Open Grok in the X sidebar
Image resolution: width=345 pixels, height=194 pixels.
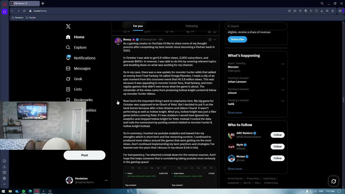click(x=74, y=79)
